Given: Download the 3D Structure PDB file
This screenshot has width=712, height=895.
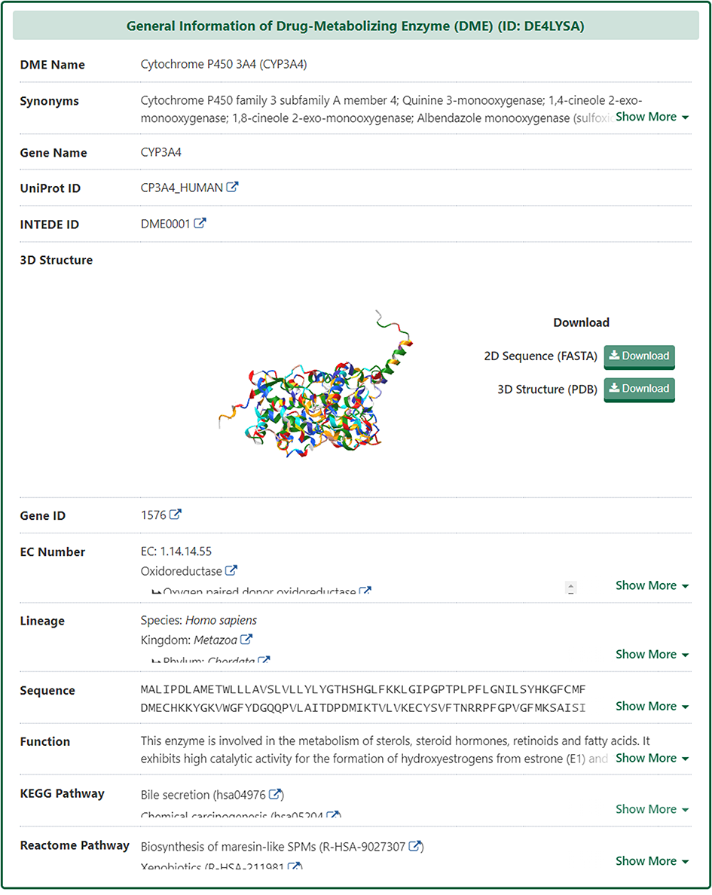Looking at the screenshot, I should click(639, 389).
